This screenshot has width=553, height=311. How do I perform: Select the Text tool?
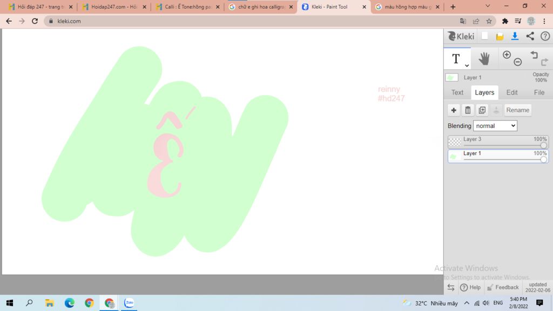[x=456, y=58]
